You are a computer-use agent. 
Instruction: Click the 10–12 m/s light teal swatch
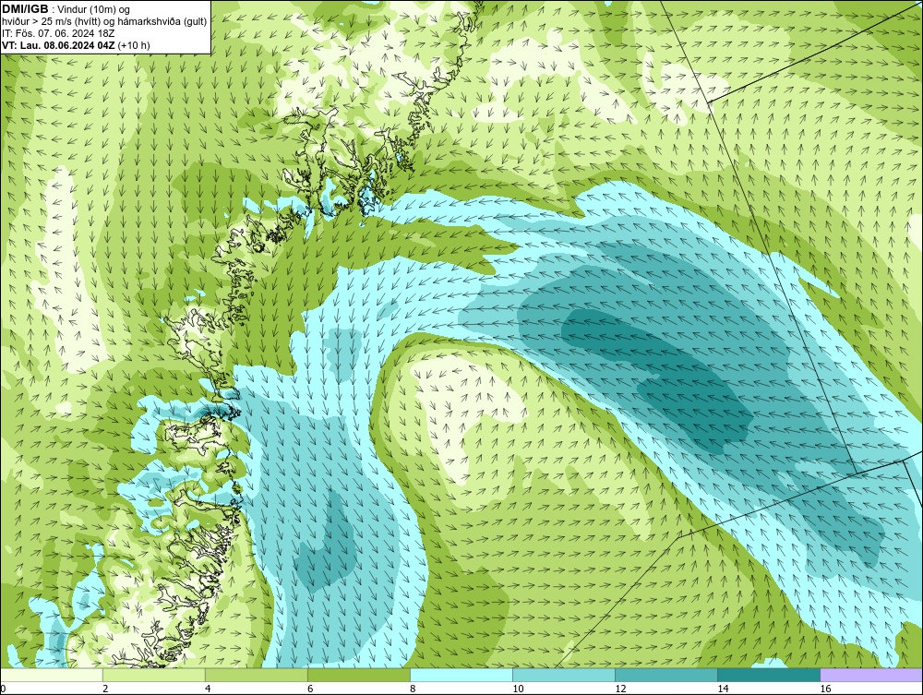click(564, 675)
